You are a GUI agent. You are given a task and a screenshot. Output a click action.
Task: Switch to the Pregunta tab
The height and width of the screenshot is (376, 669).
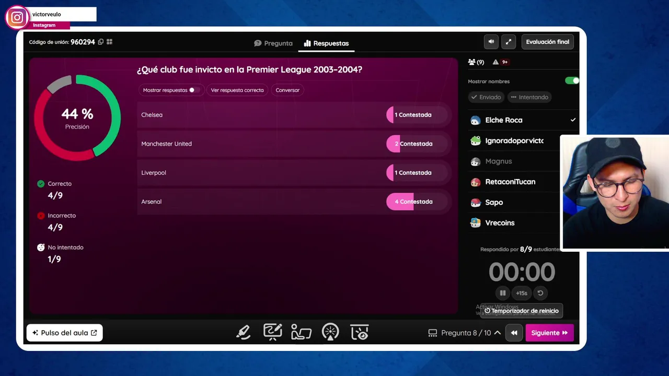[x=273, y=43]
